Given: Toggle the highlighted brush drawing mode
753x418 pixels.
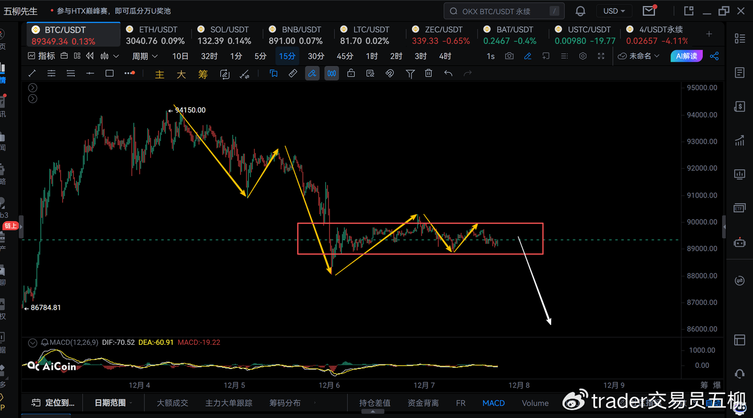Looking at the screenshot, I should pyautogui.click(x=312, y=74).
